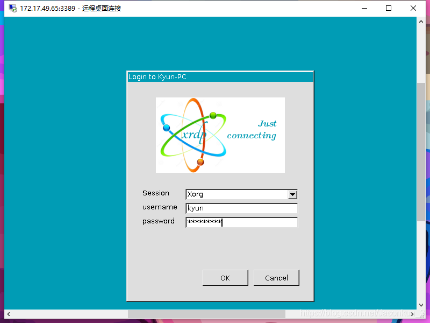Close the remote desktop connection window

[x=413, y=8]
